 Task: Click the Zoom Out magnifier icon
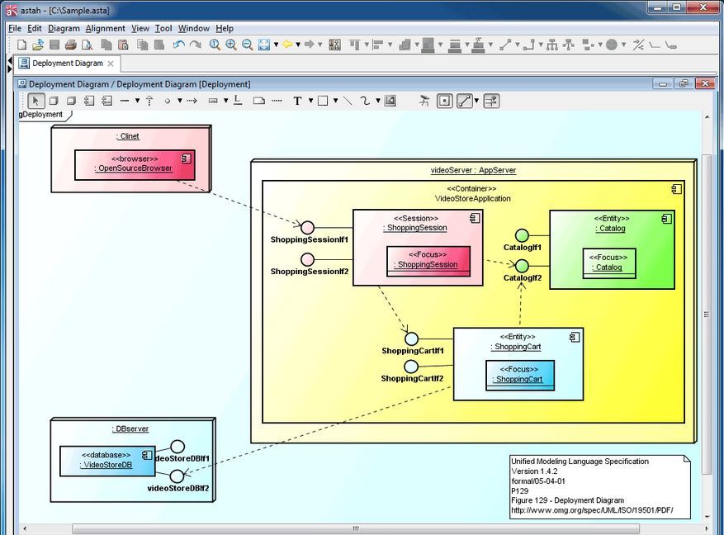tap(247, 45)
